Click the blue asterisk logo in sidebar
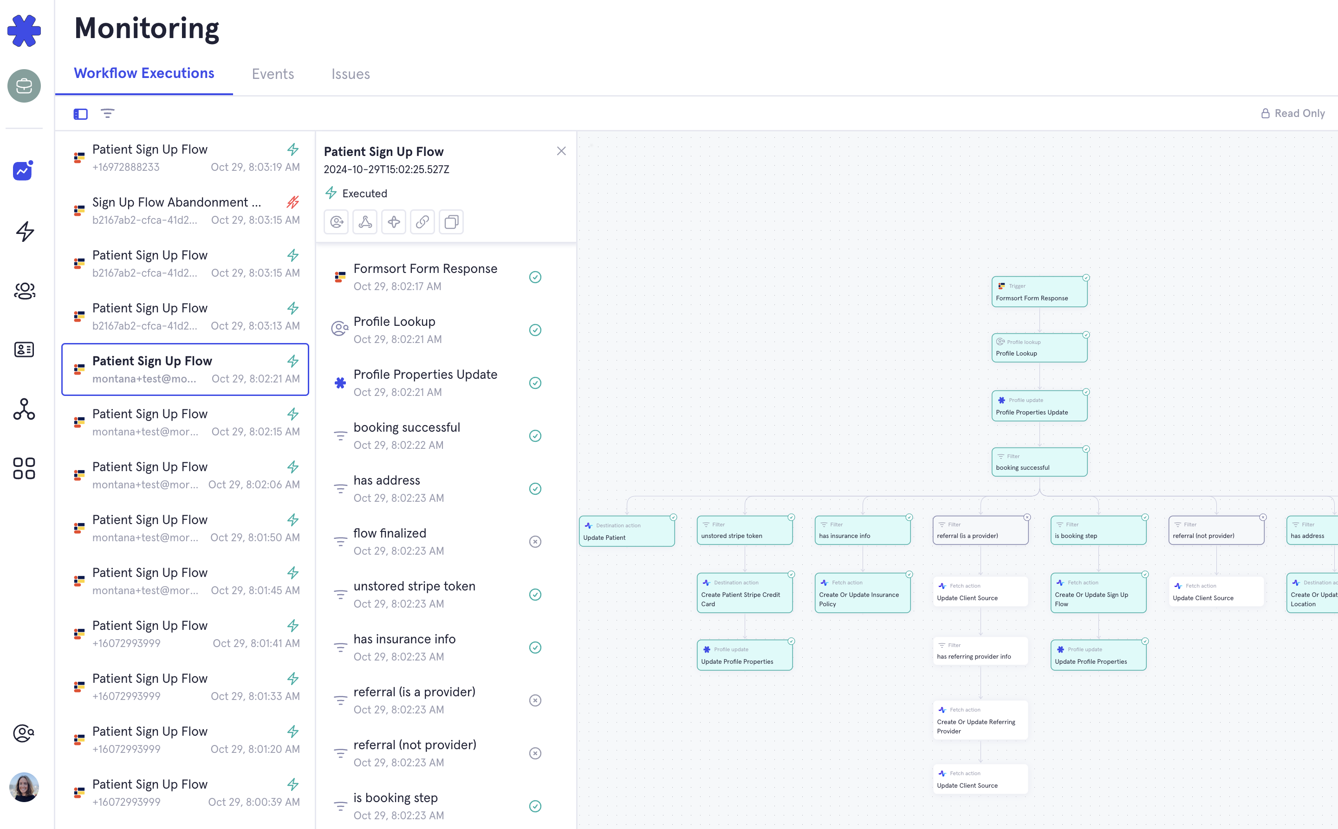 pos(24,31)
